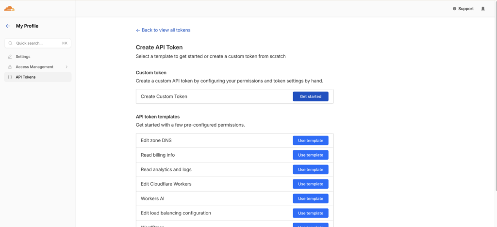Open Settings in the sidebar
This screenshot has width=497, height=227.
[x=38, y=57]
